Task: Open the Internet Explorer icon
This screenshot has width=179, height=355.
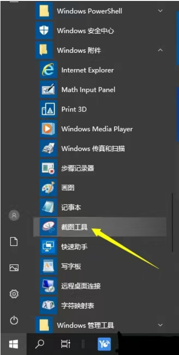Action: (48, 70)
